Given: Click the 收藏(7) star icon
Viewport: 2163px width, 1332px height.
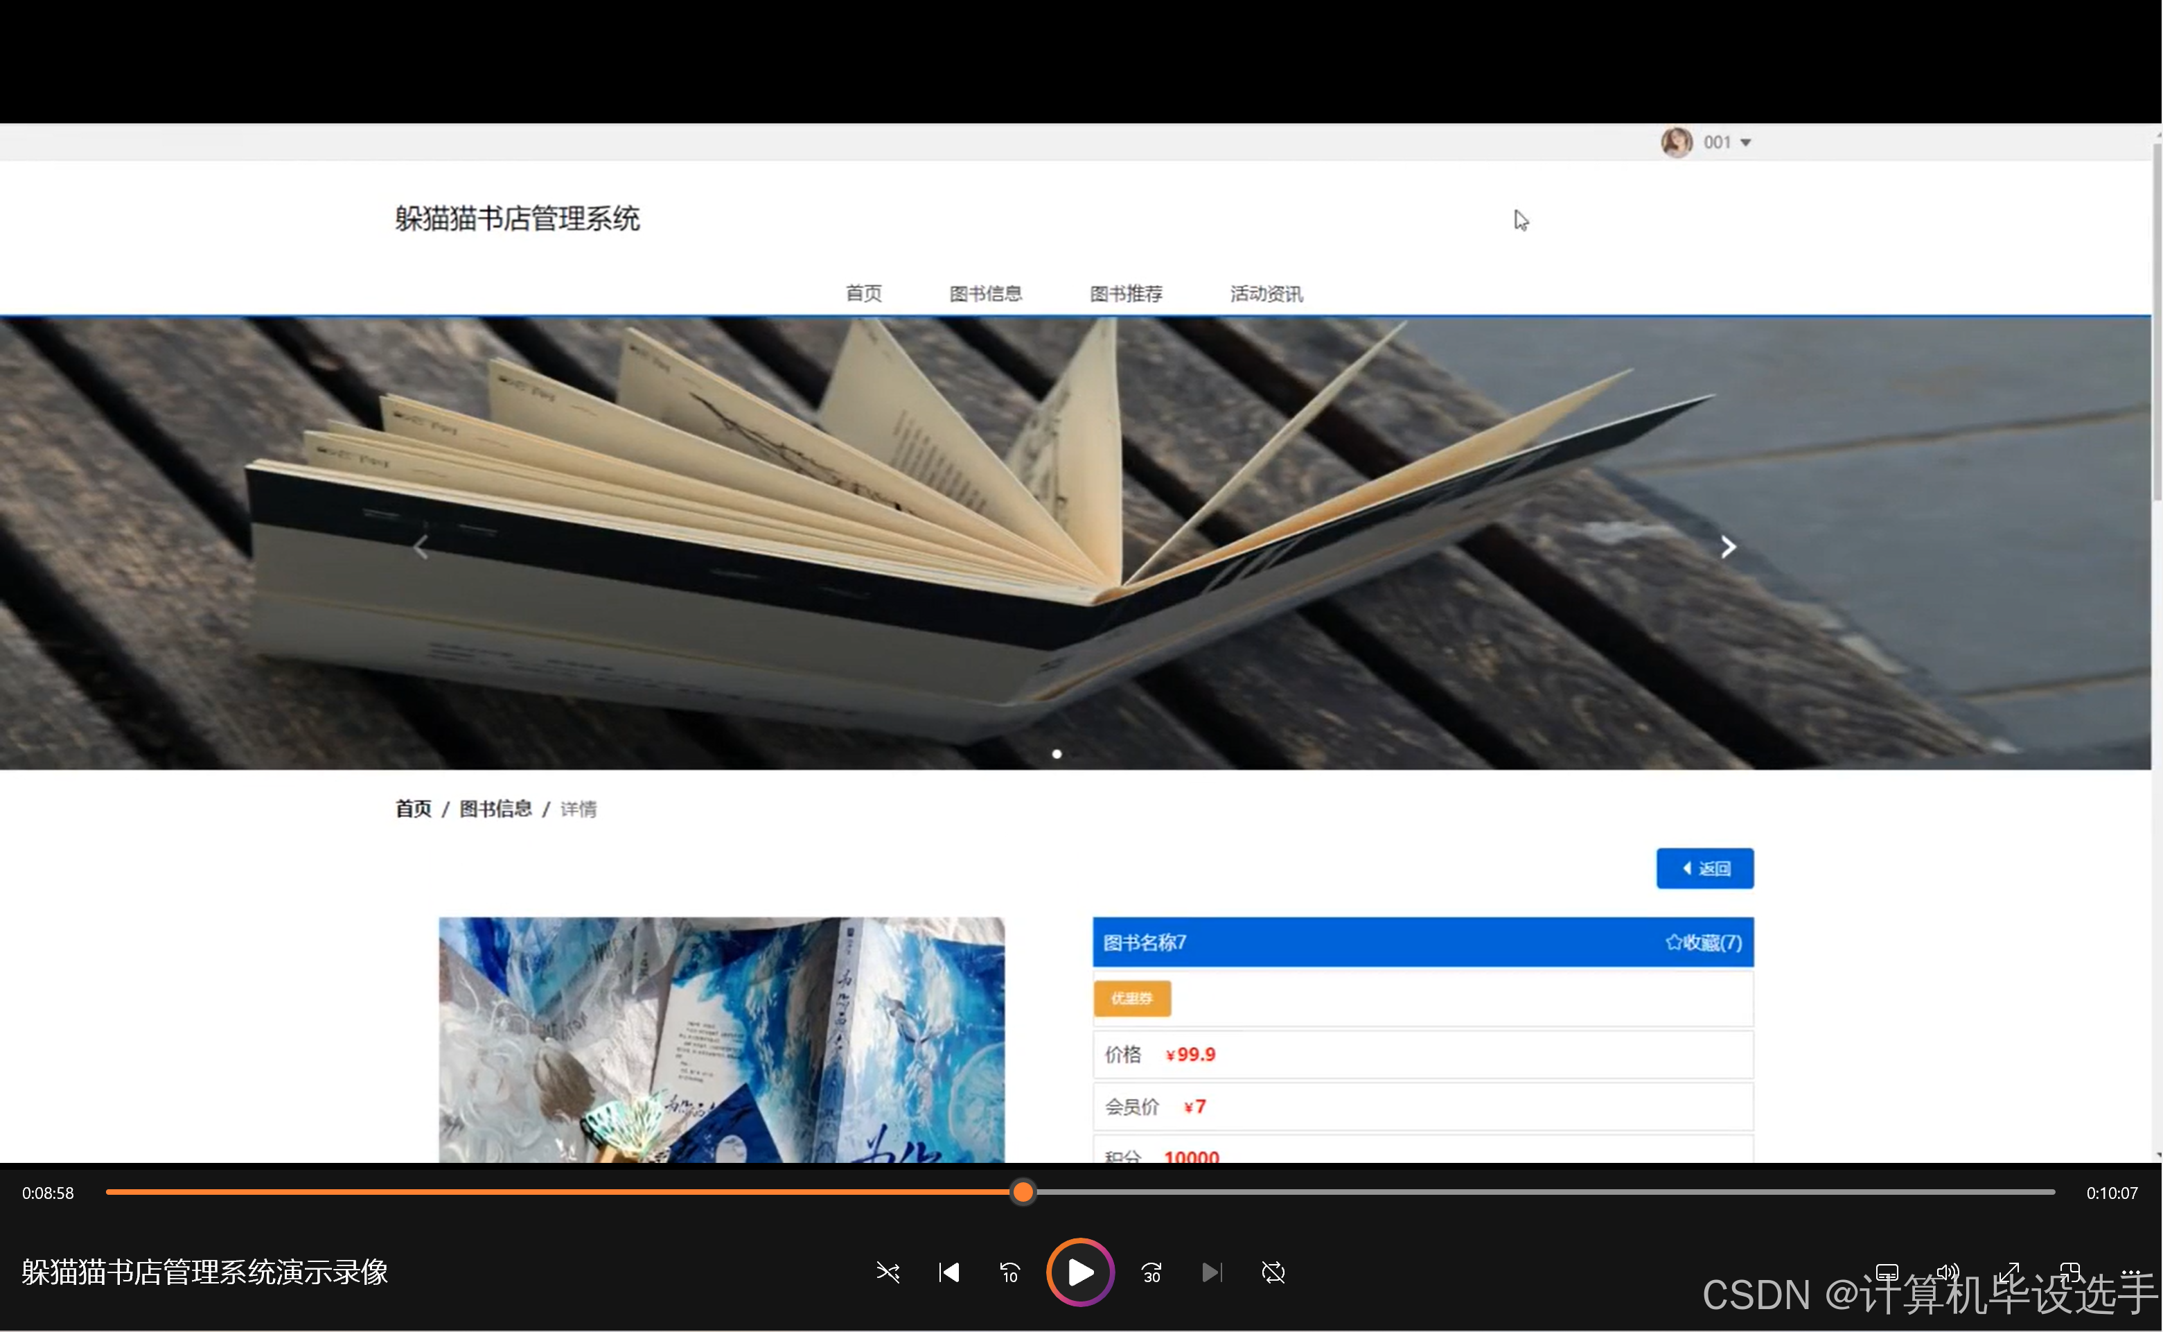Looking at the screenshot, I should click(1673, 943).
